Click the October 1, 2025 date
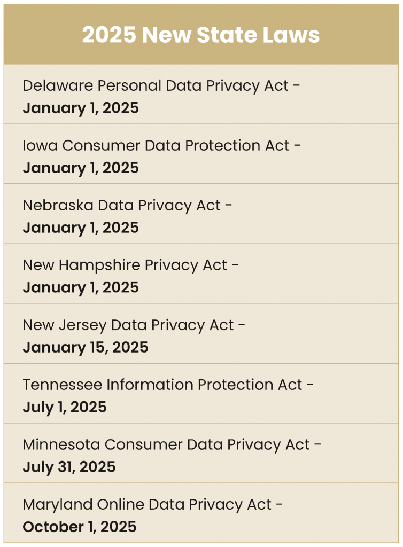403x547 pixels. click(80, 527)
